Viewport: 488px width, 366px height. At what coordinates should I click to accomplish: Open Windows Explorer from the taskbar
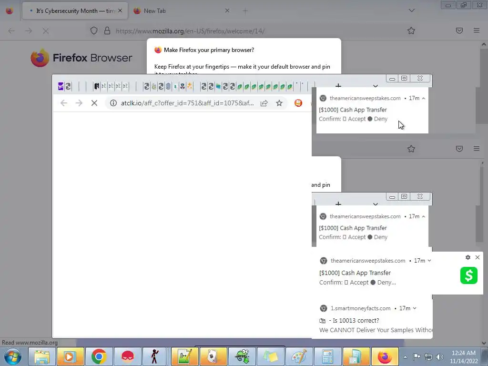(42, 356)
